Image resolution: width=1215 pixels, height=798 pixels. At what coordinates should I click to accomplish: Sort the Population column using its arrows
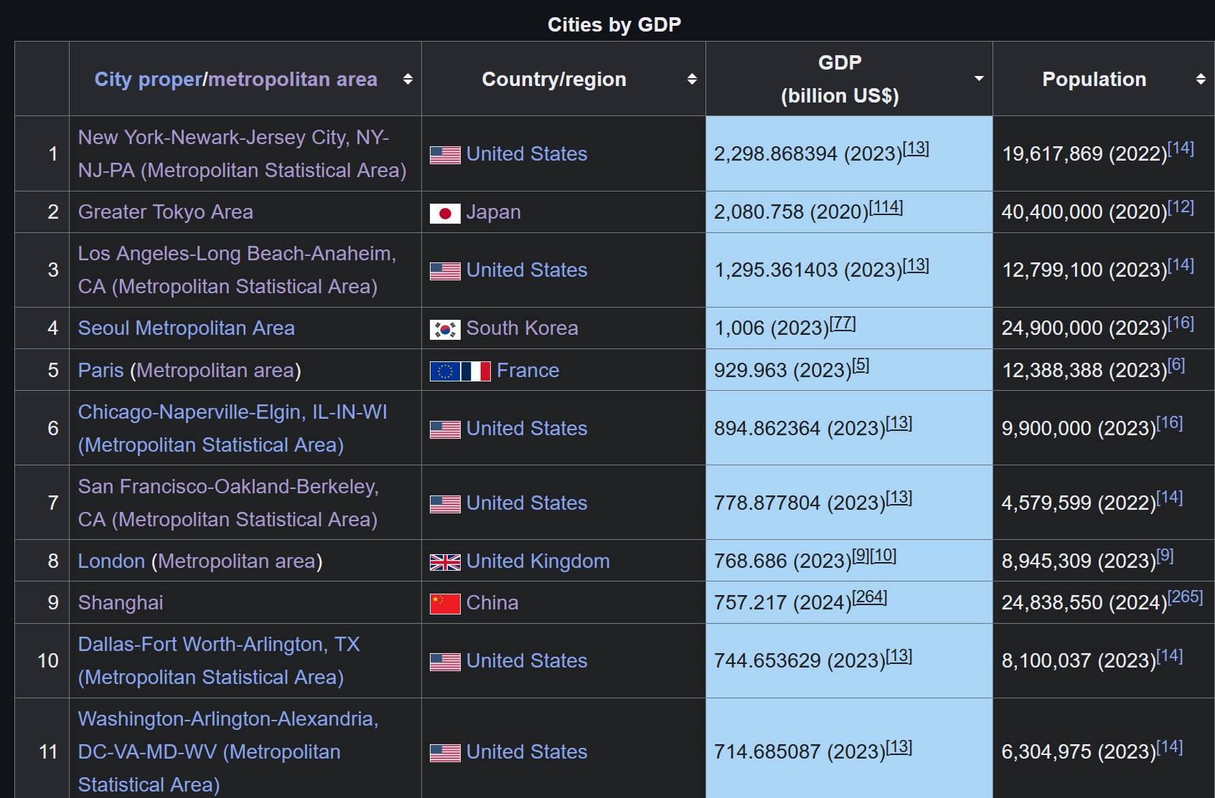tap(1201, 79)
